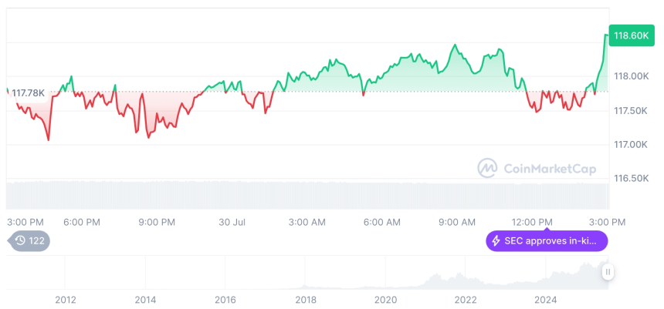
Task: Click the CoinMarketCap logo watermark icon
Action: point(487,168)
